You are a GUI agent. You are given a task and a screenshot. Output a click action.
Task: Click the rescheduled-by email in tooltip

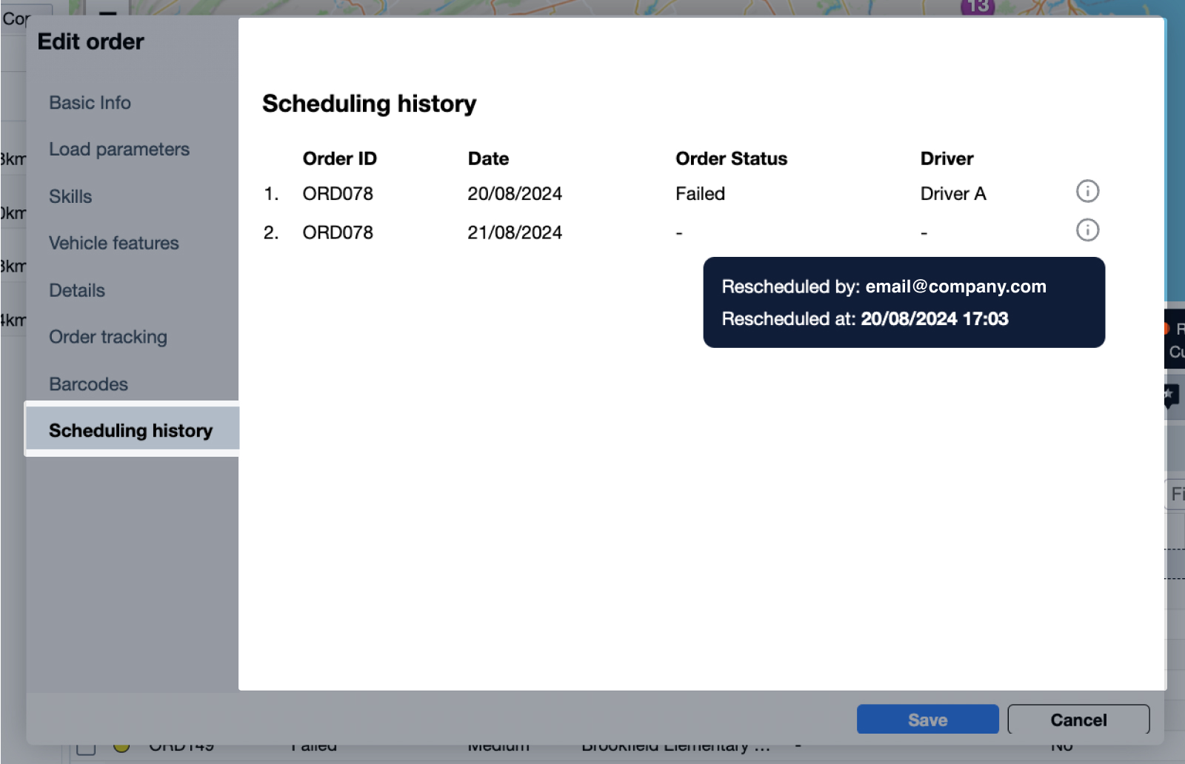tap(955, 286)
